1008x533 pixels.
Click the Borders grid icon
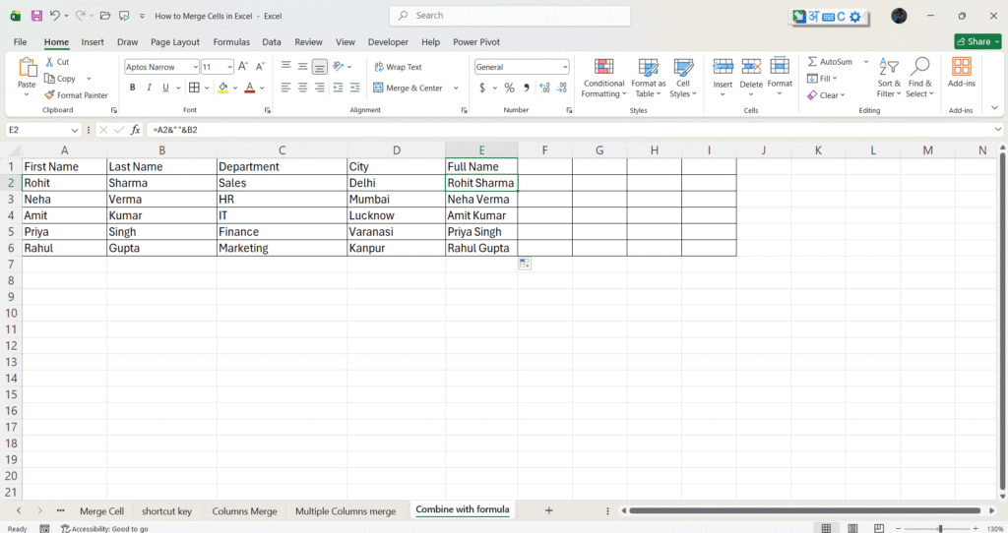coord(194,88)
